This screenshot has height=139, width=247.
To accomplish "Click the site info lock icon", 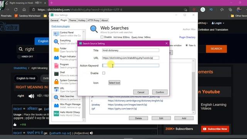I will pos(34,10).
